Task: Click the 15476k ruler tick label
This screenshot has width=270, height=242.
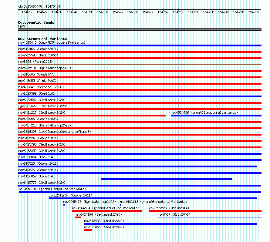Action: 254,12
